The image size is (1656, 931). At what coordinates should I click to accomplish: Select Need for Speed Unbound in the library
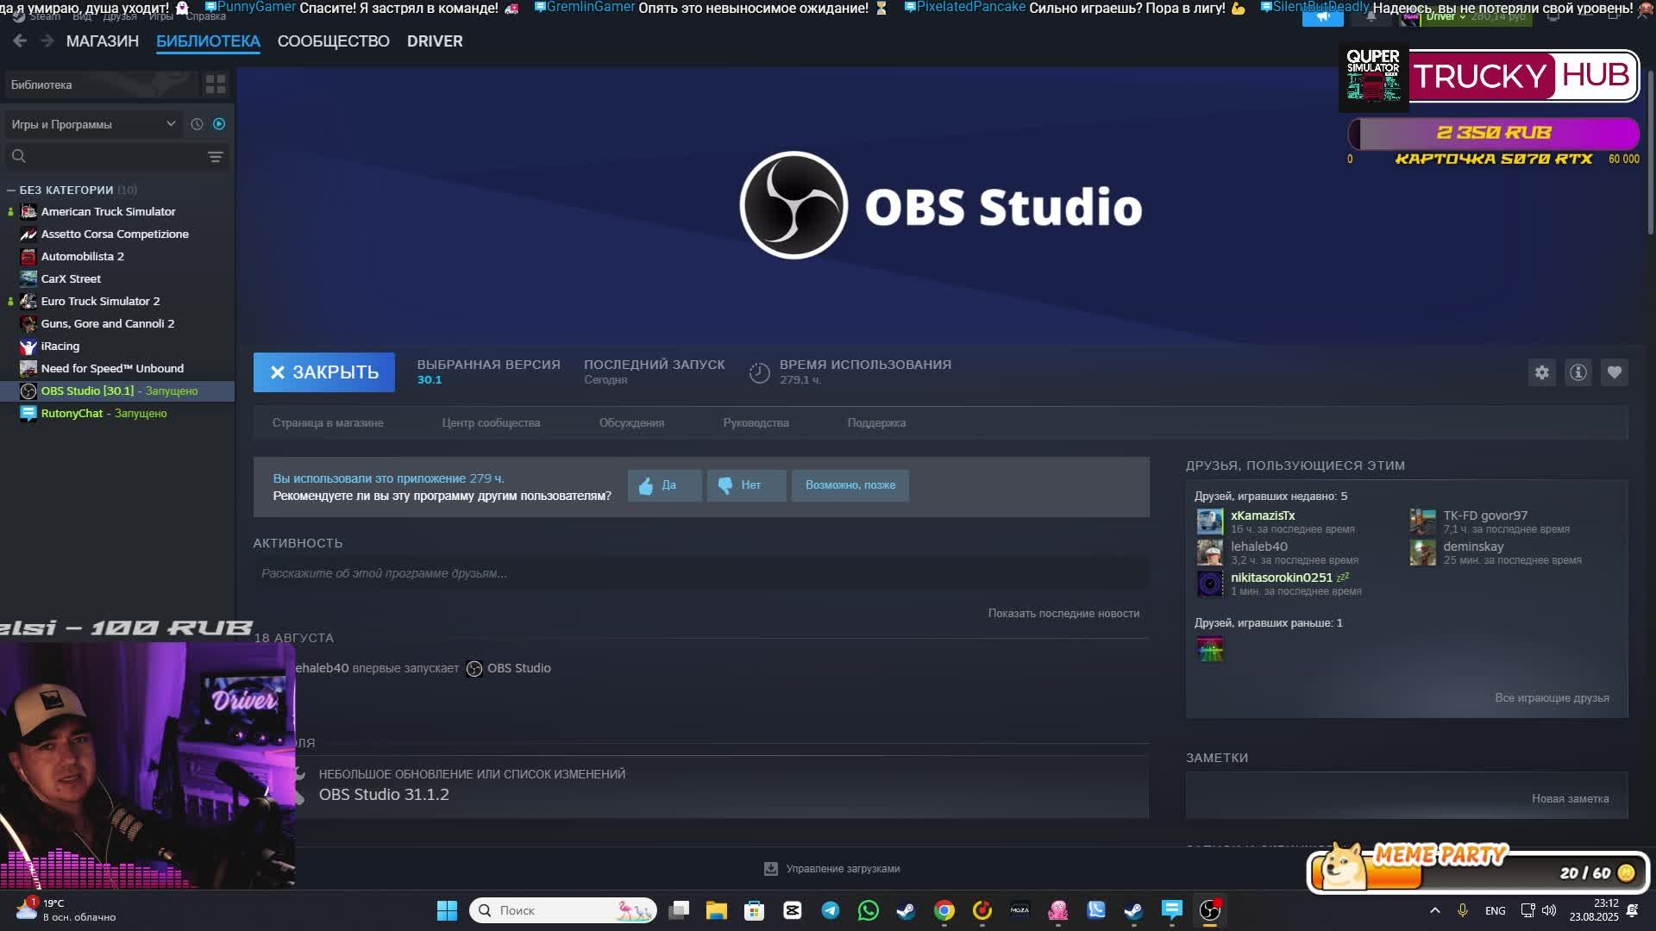(x=112, y=369)
